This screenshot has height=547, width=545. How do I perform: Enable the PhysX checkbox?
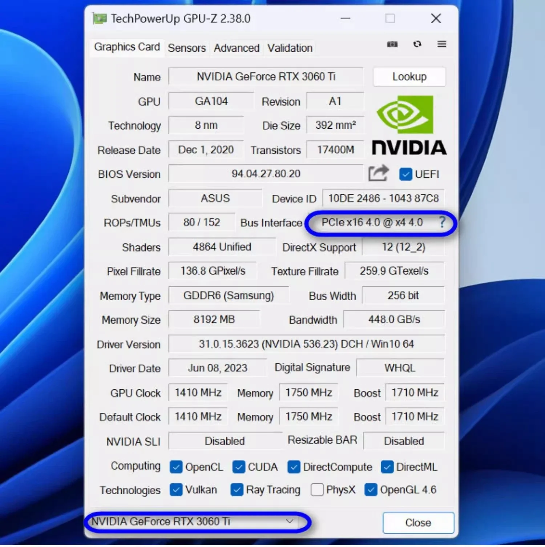[317, 490]
